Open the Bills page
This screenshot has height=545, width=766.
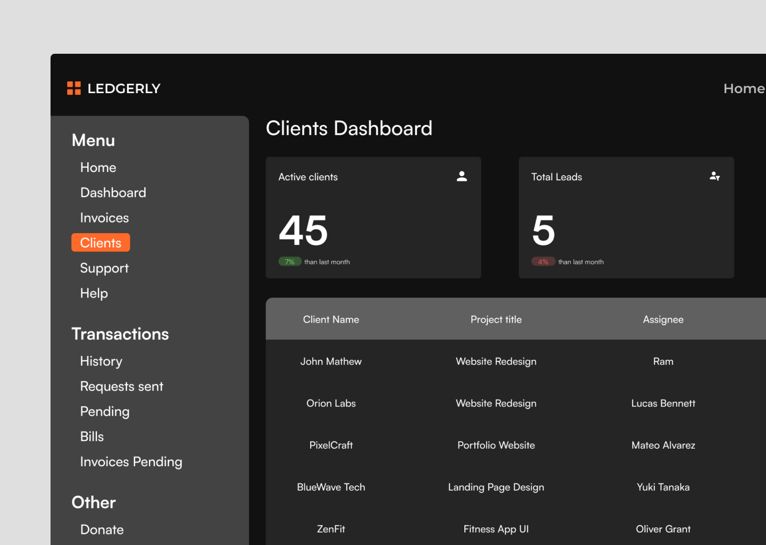point(91,436)
